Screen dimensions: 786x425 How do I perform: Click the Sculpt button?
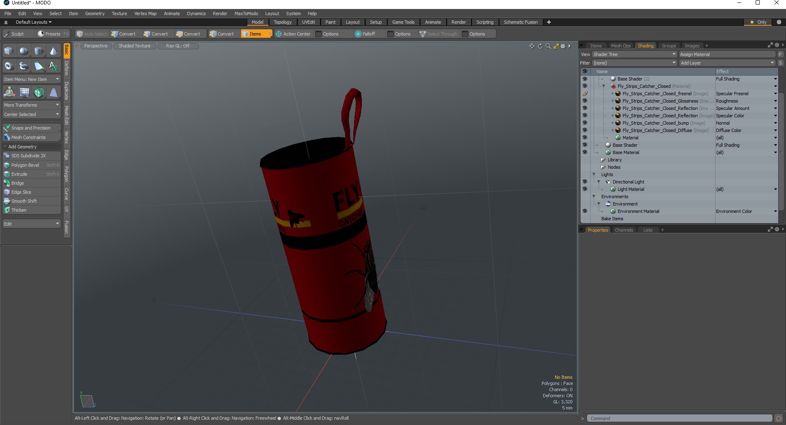click(18, 34)
